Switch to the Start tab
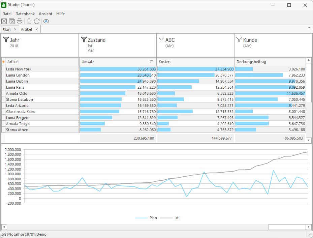 7,30
